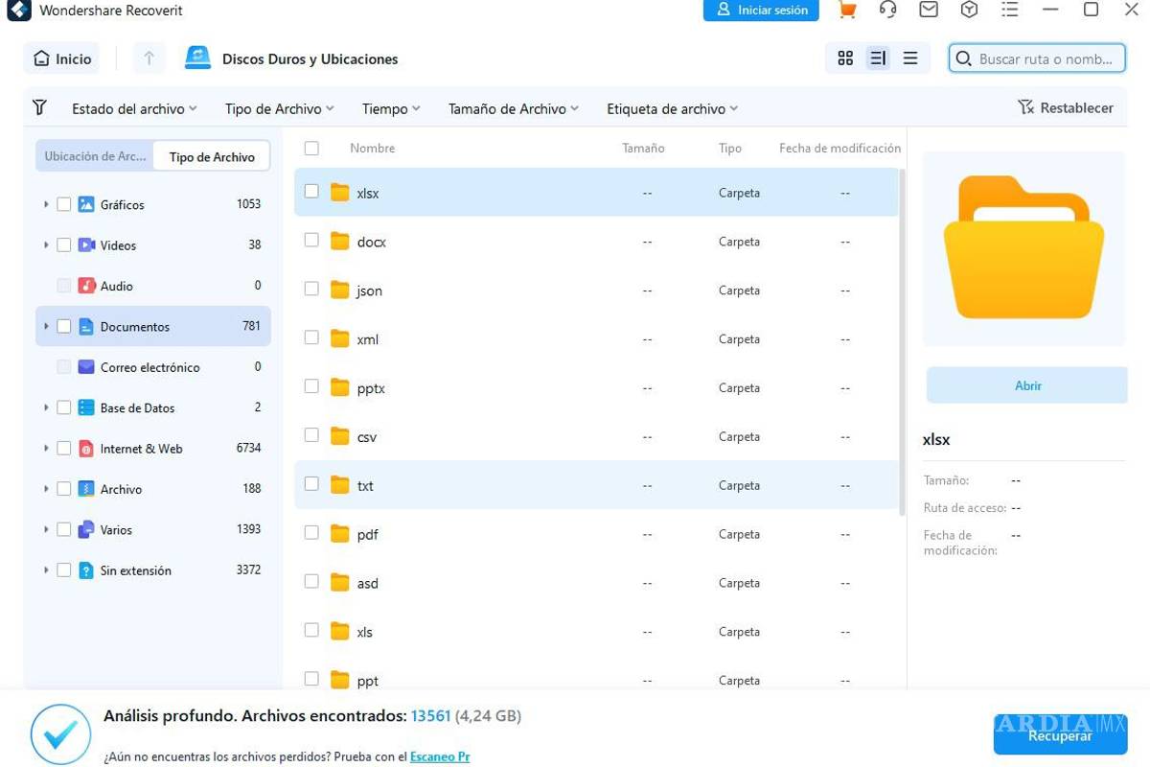
Task: Click the filter funnel icon
Action: point(38,107)
